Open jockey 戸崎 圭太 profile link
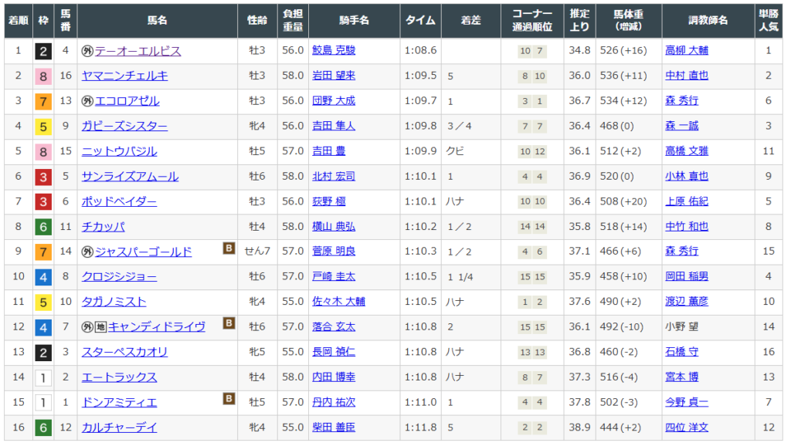 click(334, 277)
